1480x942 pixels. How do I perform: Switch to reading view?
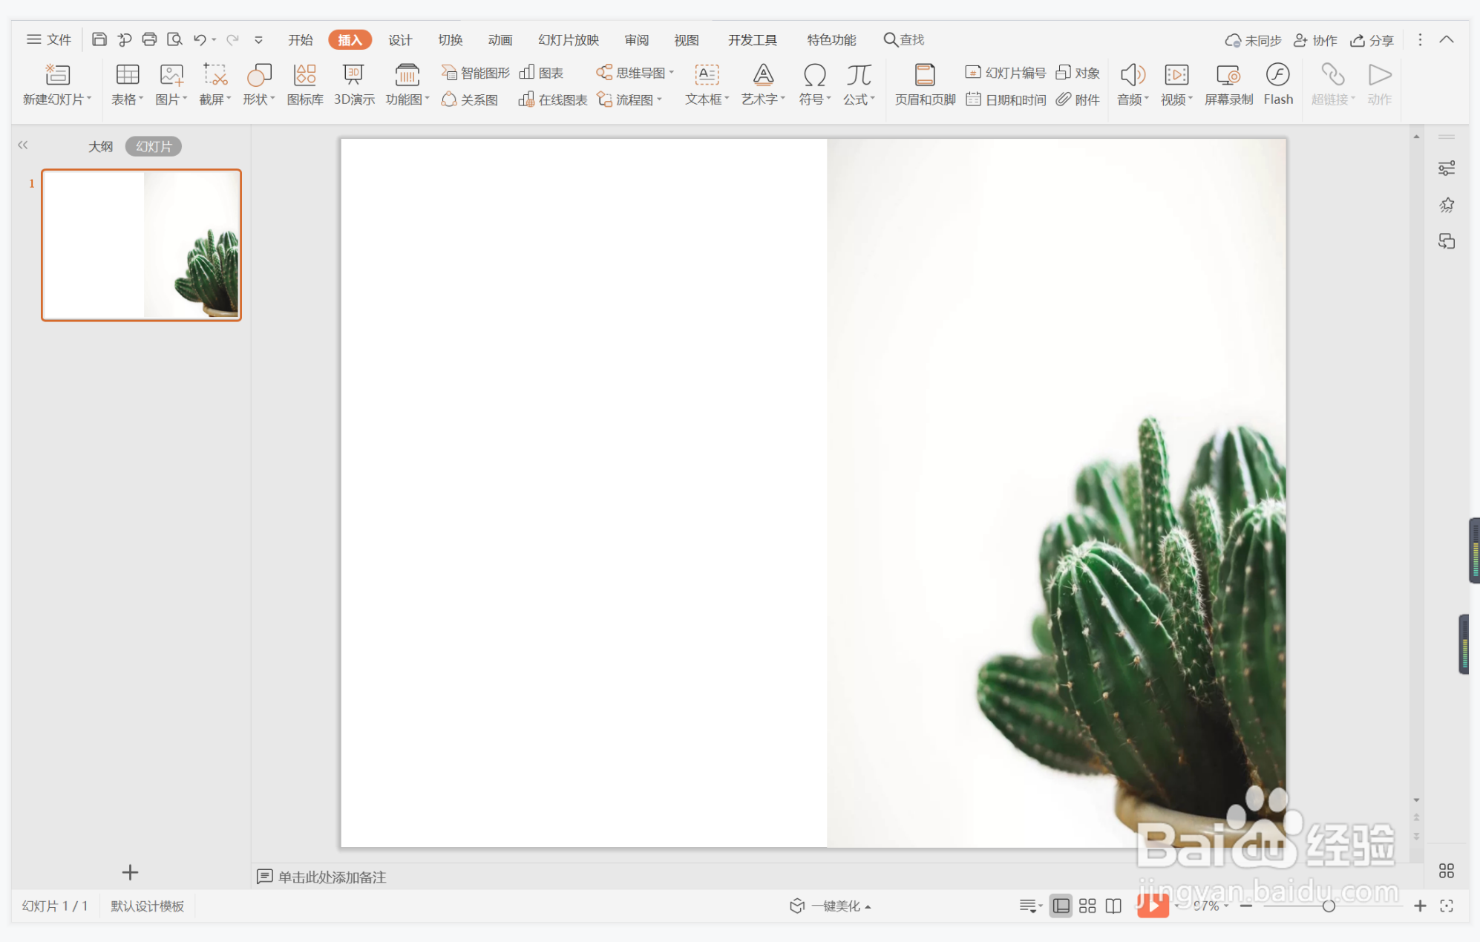(1113, 906)
